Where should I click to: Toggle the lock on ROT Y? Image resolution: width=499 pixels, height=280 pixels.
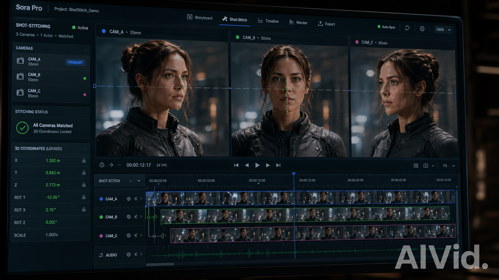[x=84, y=197]
